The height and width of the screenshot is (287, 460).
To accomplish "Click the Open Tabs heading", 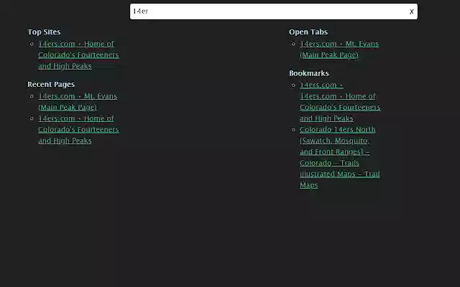I will [308, 32].
